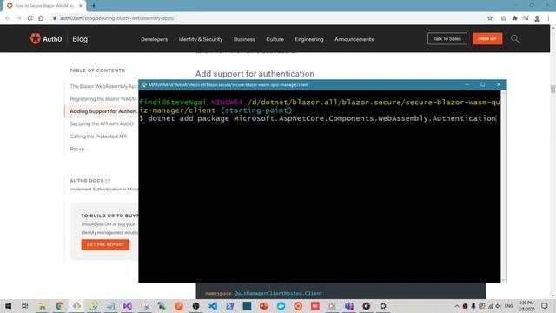Click the browser page vertical scrollbar thumb
Viewport: 556px width, 313px height.
553,89
